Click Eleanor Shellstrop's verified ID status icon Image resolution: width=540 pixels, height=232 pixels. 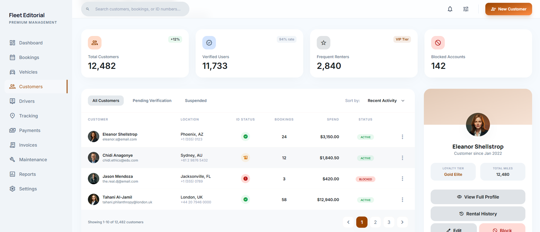pos(246,137)
